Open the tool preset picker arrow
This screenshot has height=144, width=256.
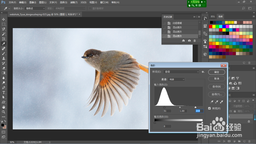pyautogui.click(x=9, y=8)
